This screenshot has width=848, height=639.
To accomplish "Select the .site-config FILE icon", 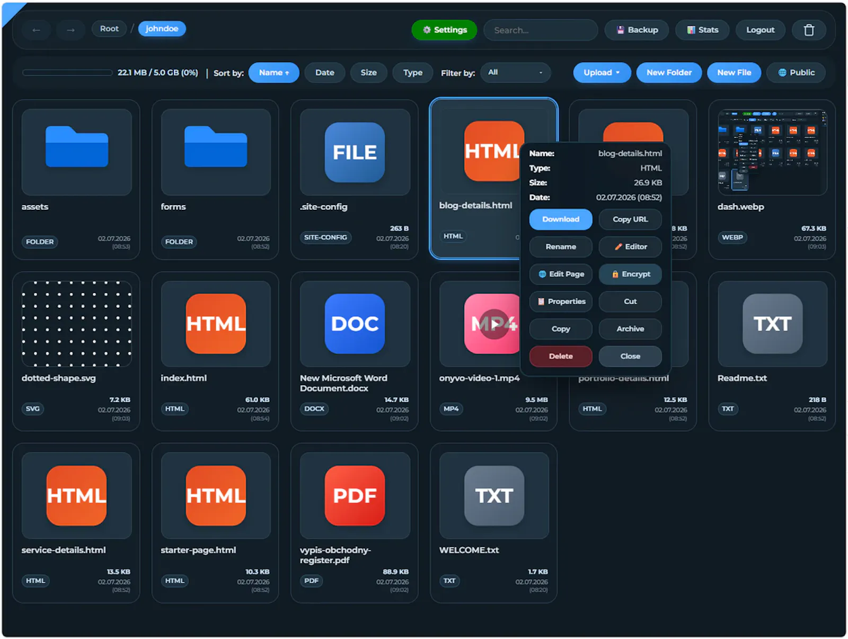I will [355, 153].
